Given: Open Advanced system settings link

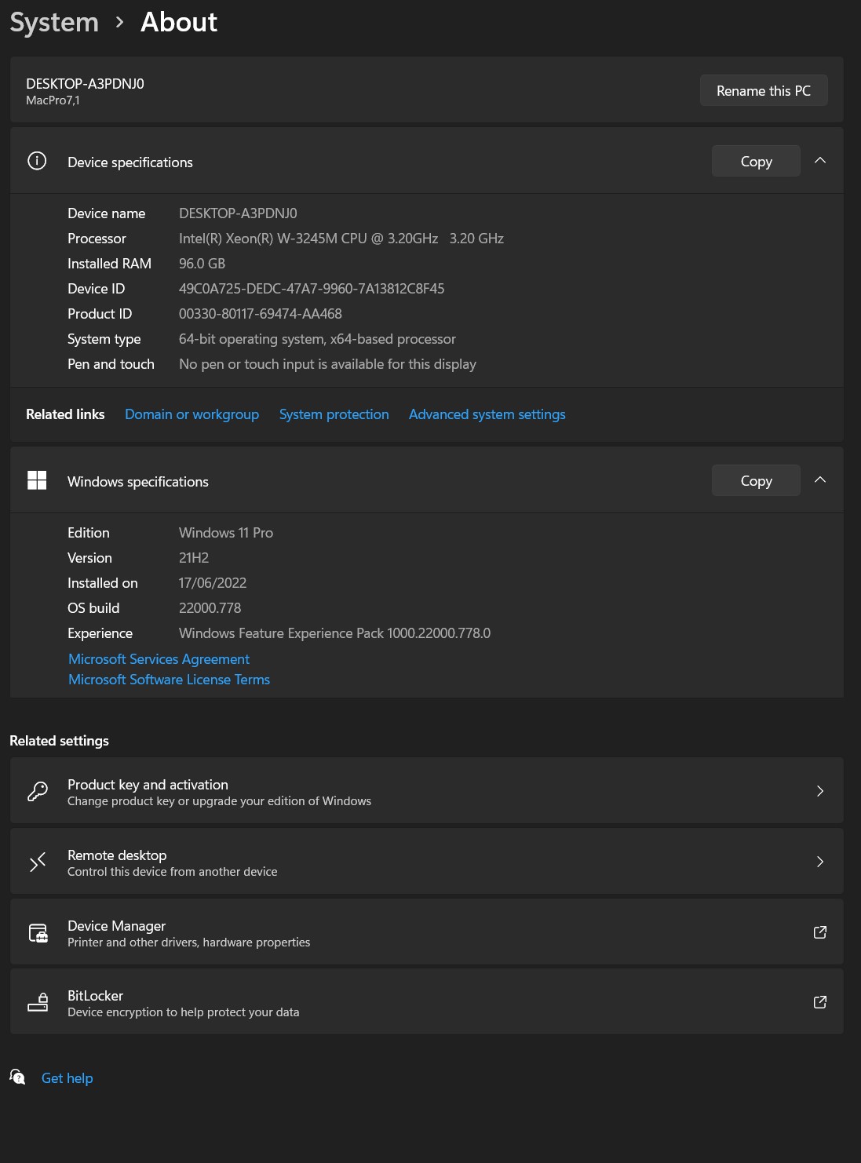Looking at the screenshot, I should [487, 414].
